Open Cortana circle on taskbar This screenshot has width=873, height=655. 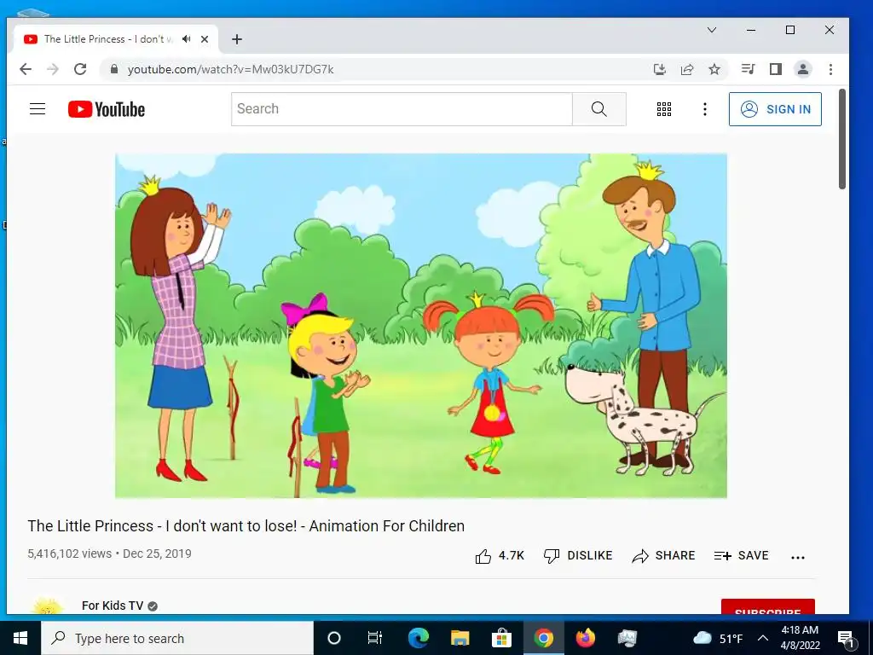pos(334,638)
